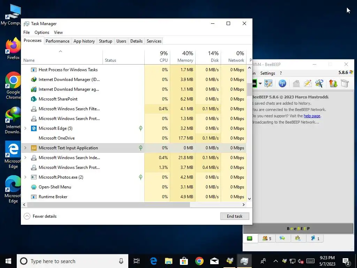The image size is (357, 268).
Task: Click the blue broadcast antenna icon in BeeBEEP
Action: [x=282, y=83]
